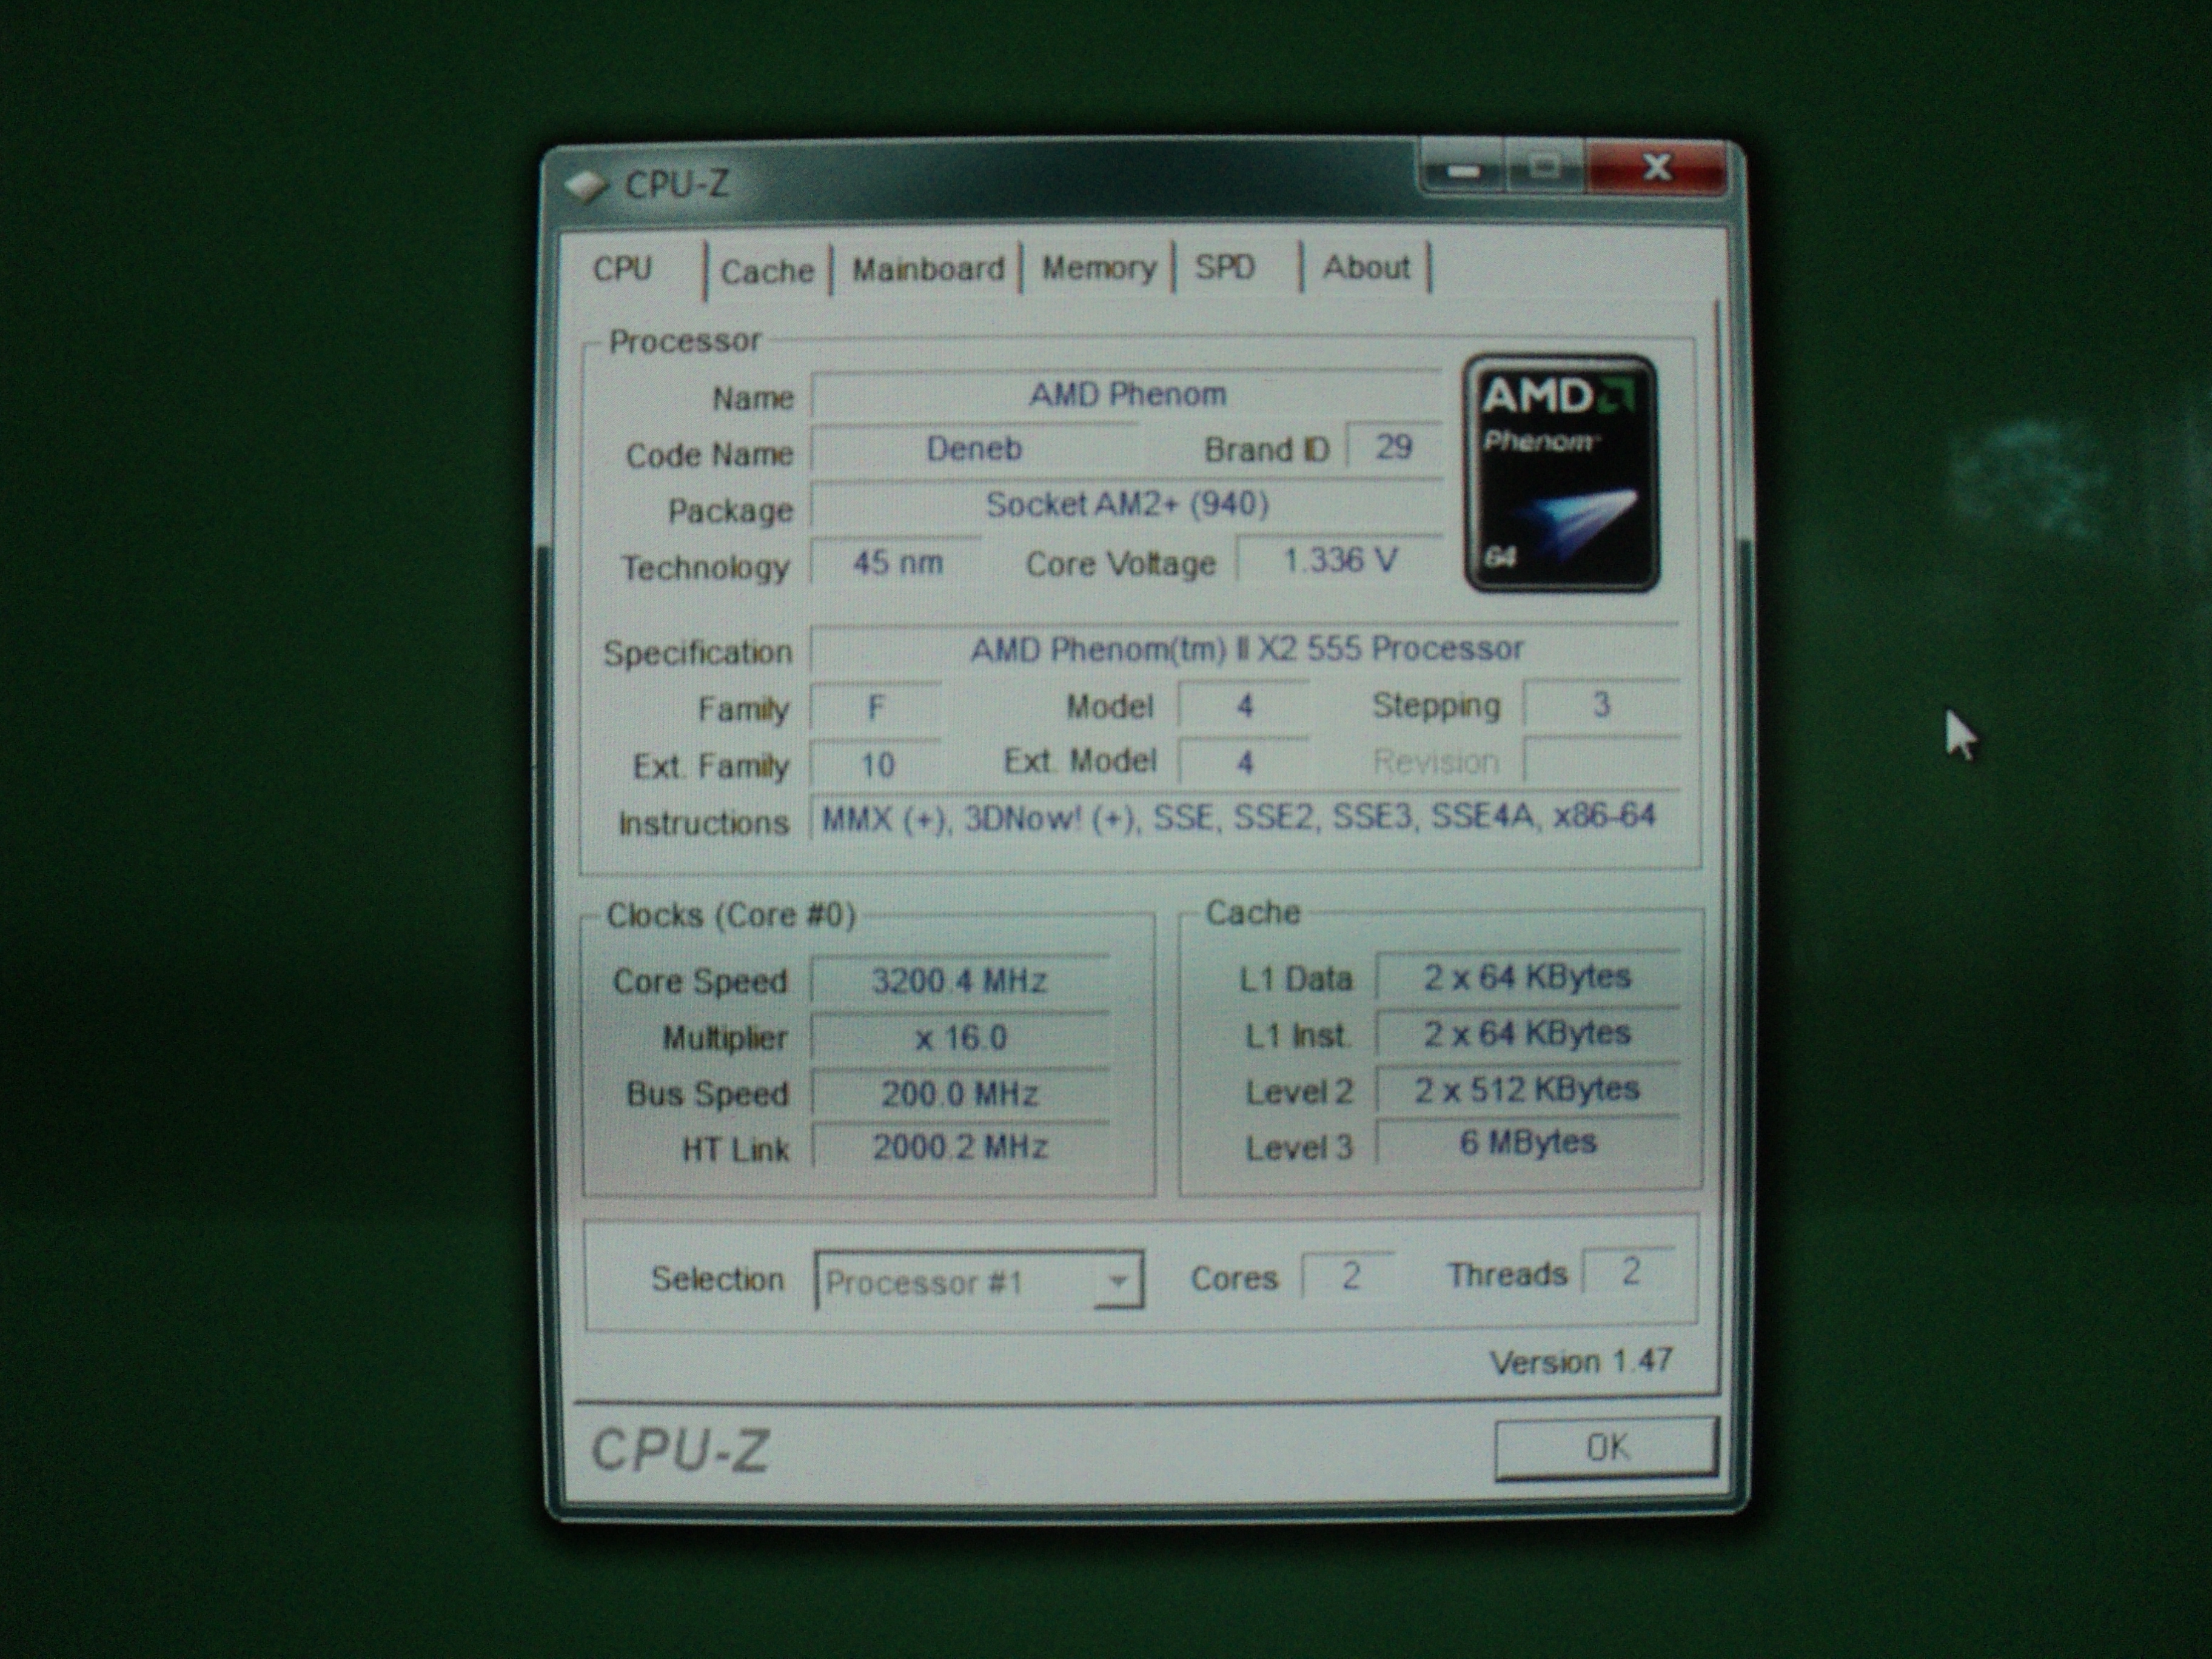The image size is (2212, 1659).
Task: Open the About tab
Action: pos(1366,267)
